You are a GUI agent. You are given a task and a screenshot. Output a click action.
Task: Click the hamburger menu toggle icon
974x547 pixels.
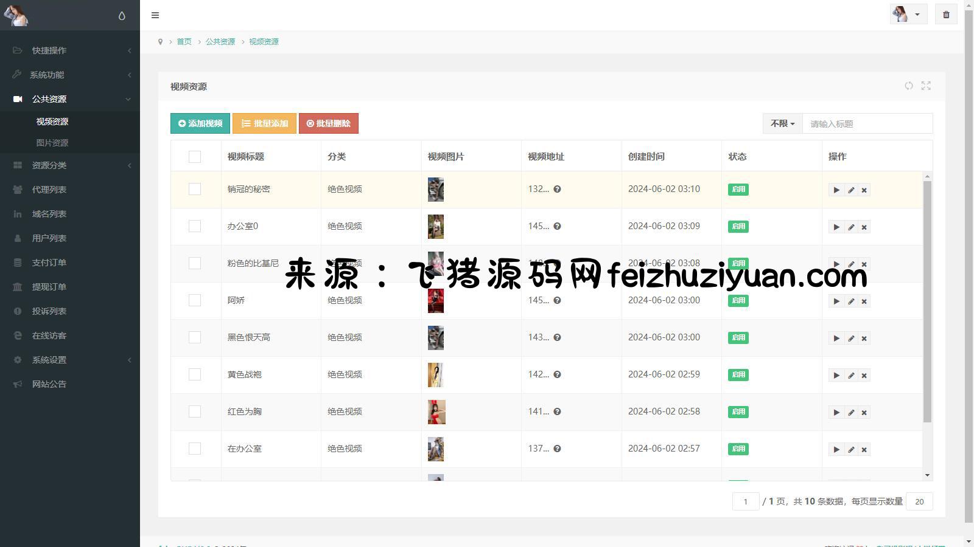pyautogui.click(x=155, y=15)
